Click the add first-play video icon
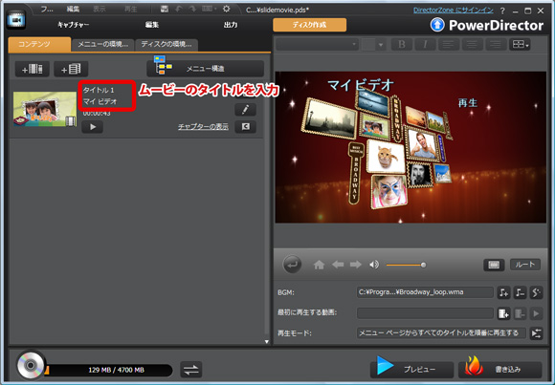 pyautogui.click(x=503, y=313)
